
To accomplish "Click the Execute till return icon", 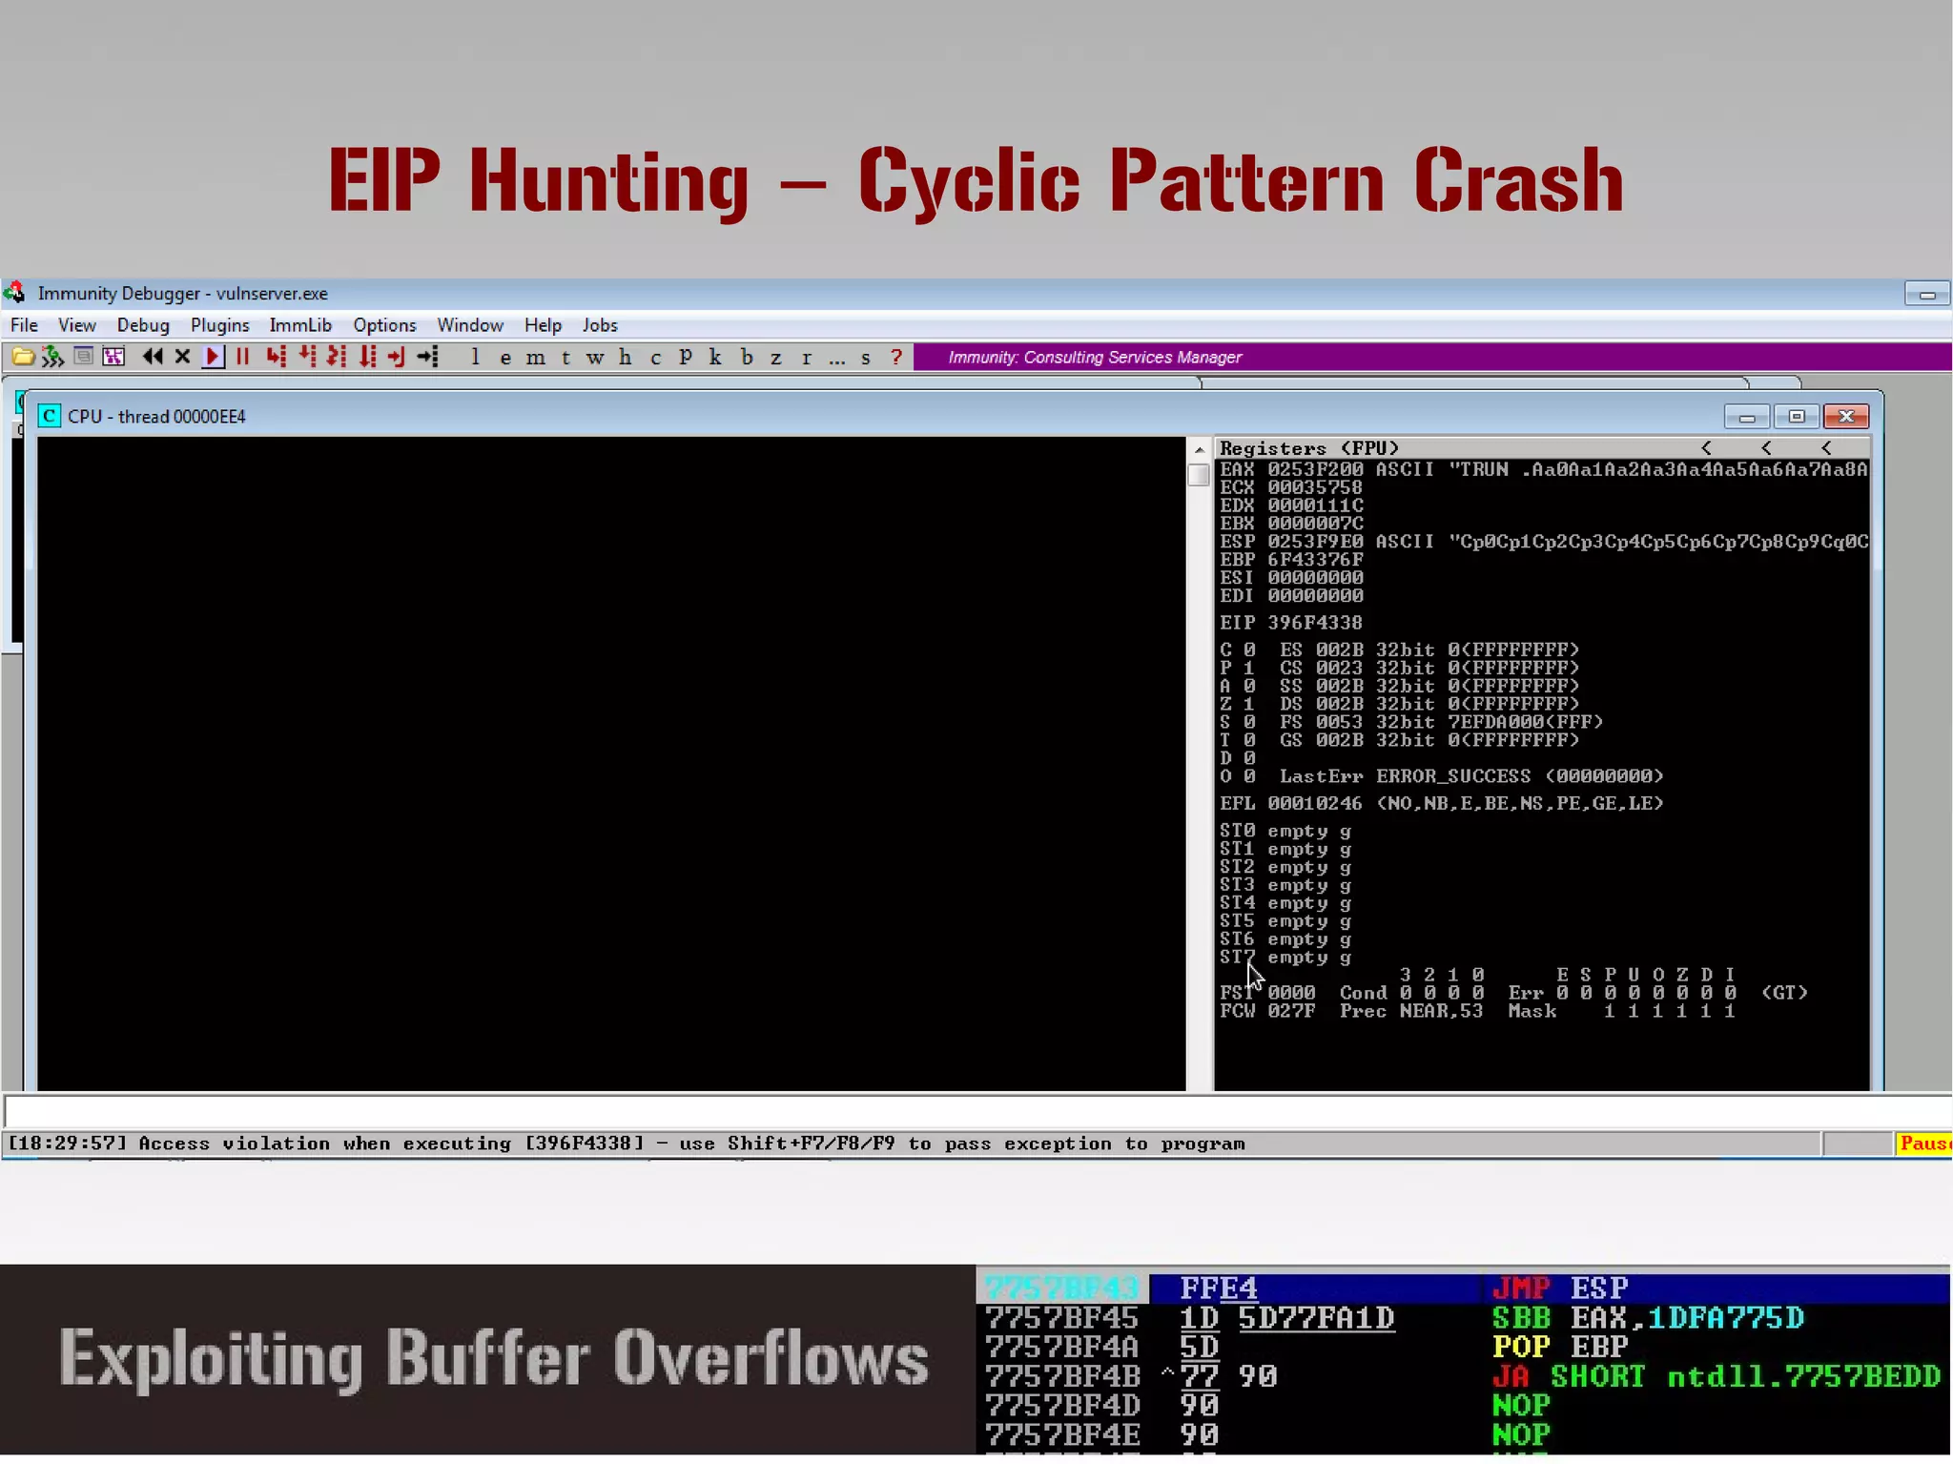I will point(397,358).
